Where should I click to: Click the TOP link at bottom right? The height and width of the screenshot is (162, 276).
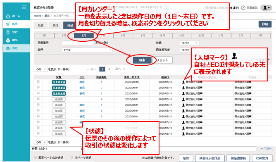coord(266,149)
